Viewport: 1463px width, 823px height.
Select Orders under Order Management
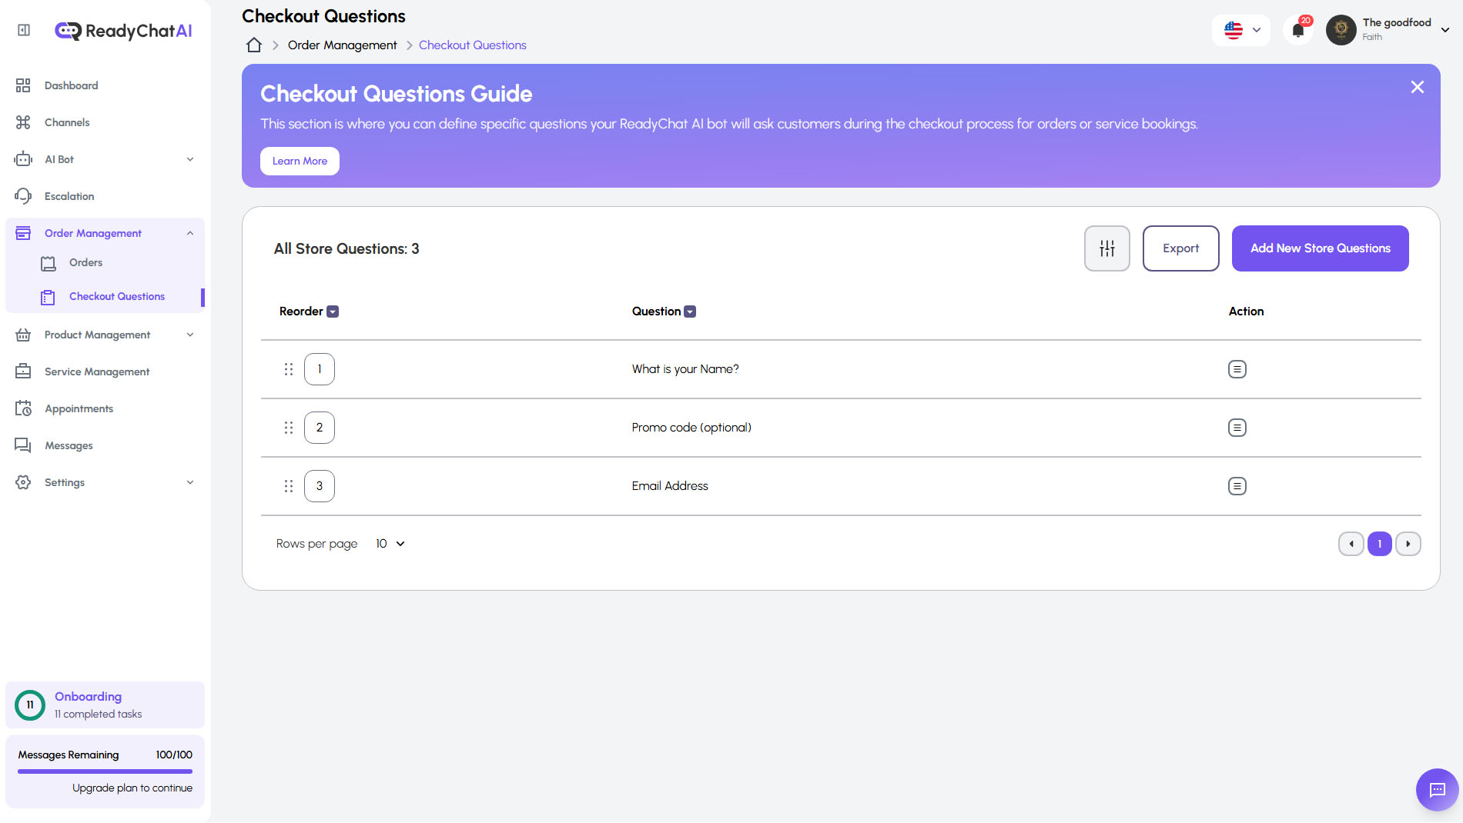point(85,262)
